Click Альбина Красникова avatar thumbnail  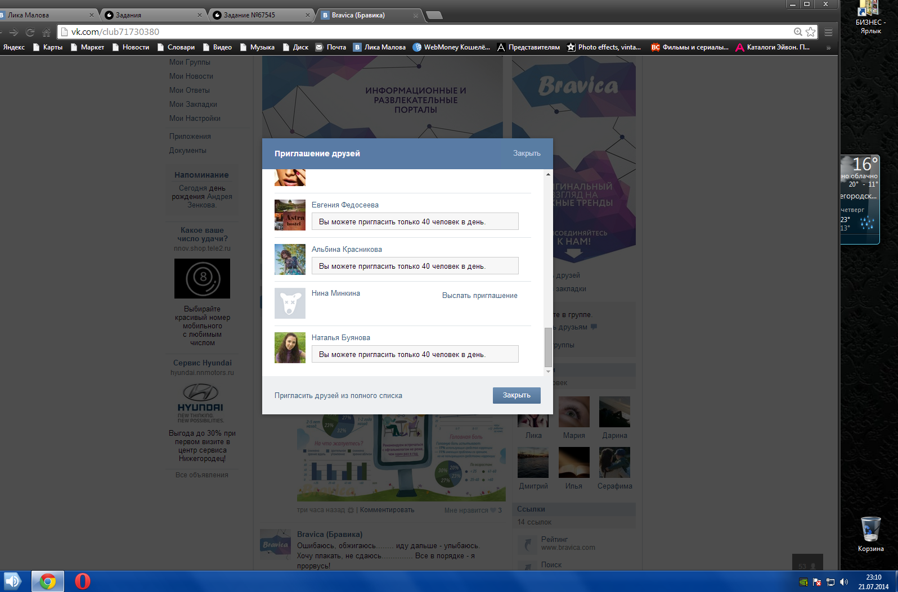[x=290, y=259]
